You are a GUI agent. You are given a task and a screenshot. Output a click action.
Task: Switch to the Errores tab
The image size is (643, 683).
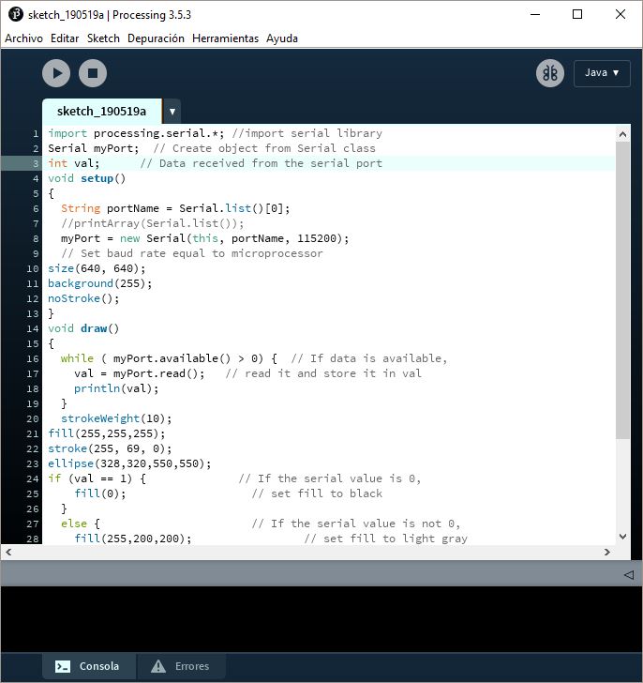click(x=182, y=666)
